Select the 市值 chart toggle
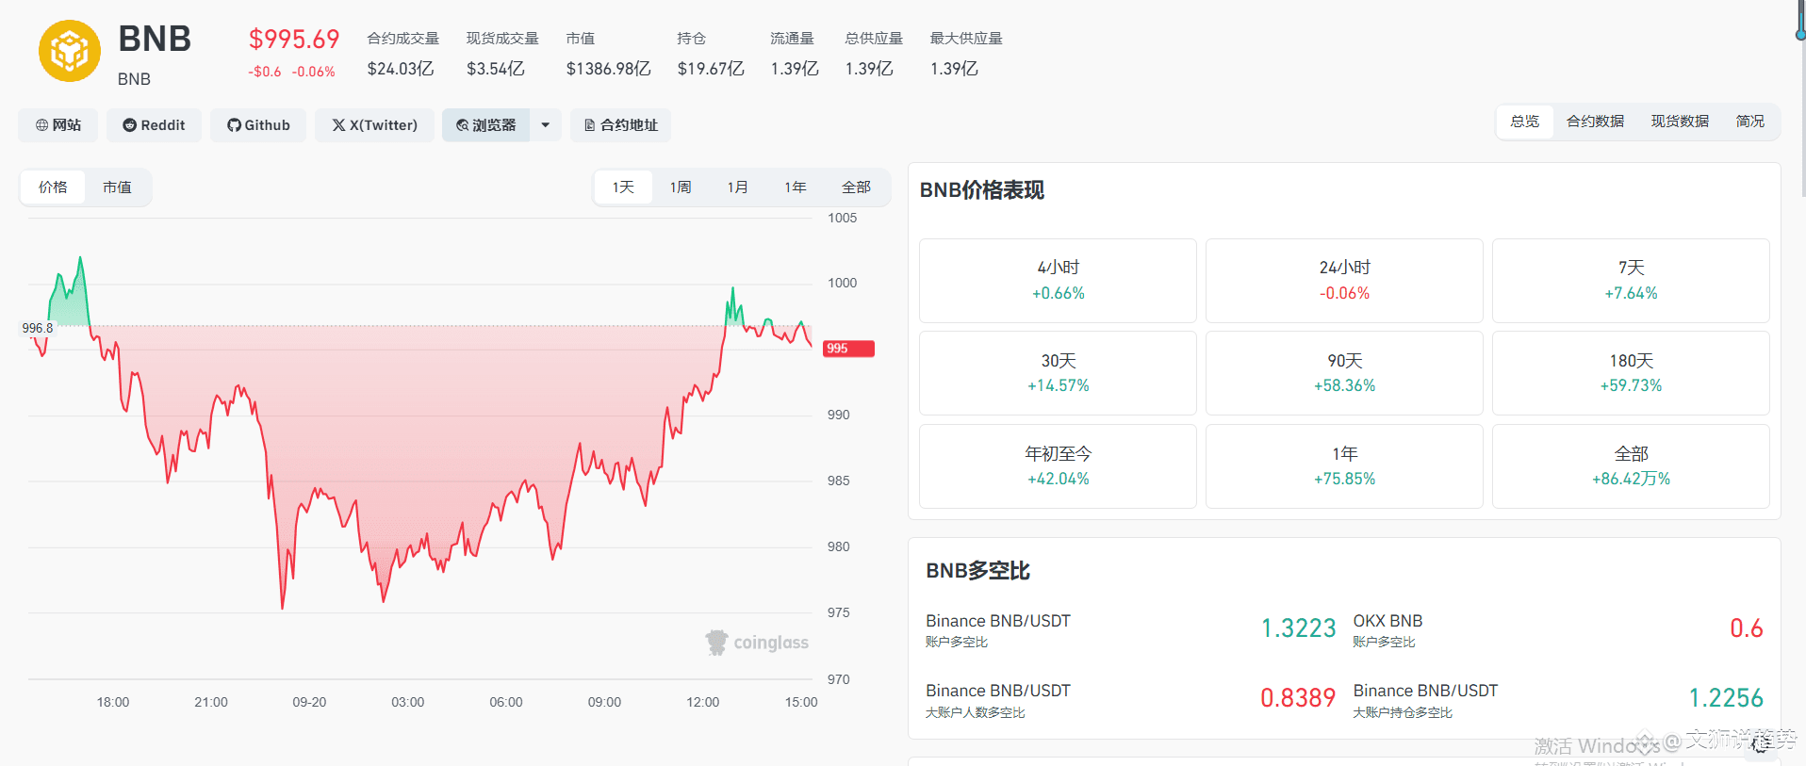Image resolution: width=1806 pixels, height=766 pixels. pos(117,187)
